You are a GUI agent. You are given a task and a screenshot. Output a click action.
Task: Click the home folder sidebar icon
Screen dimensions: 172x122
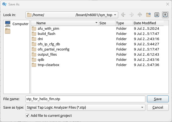[x=8, y=31]
